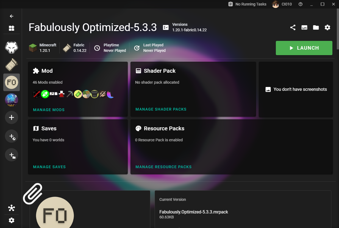
Task: Open the Versions selector 1.20.1-fabric0.14.22
Action: coord(185,27)
